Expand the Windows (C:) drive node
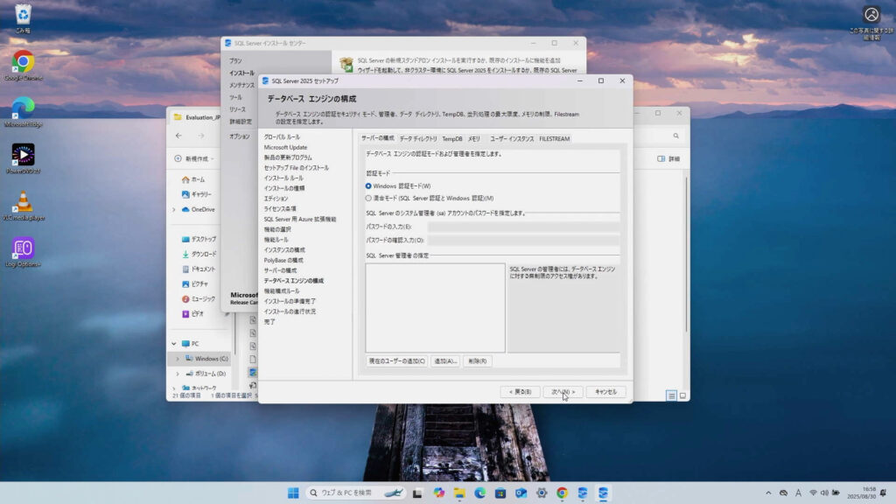Screen dimensions: 896x504 coord(178,359)
